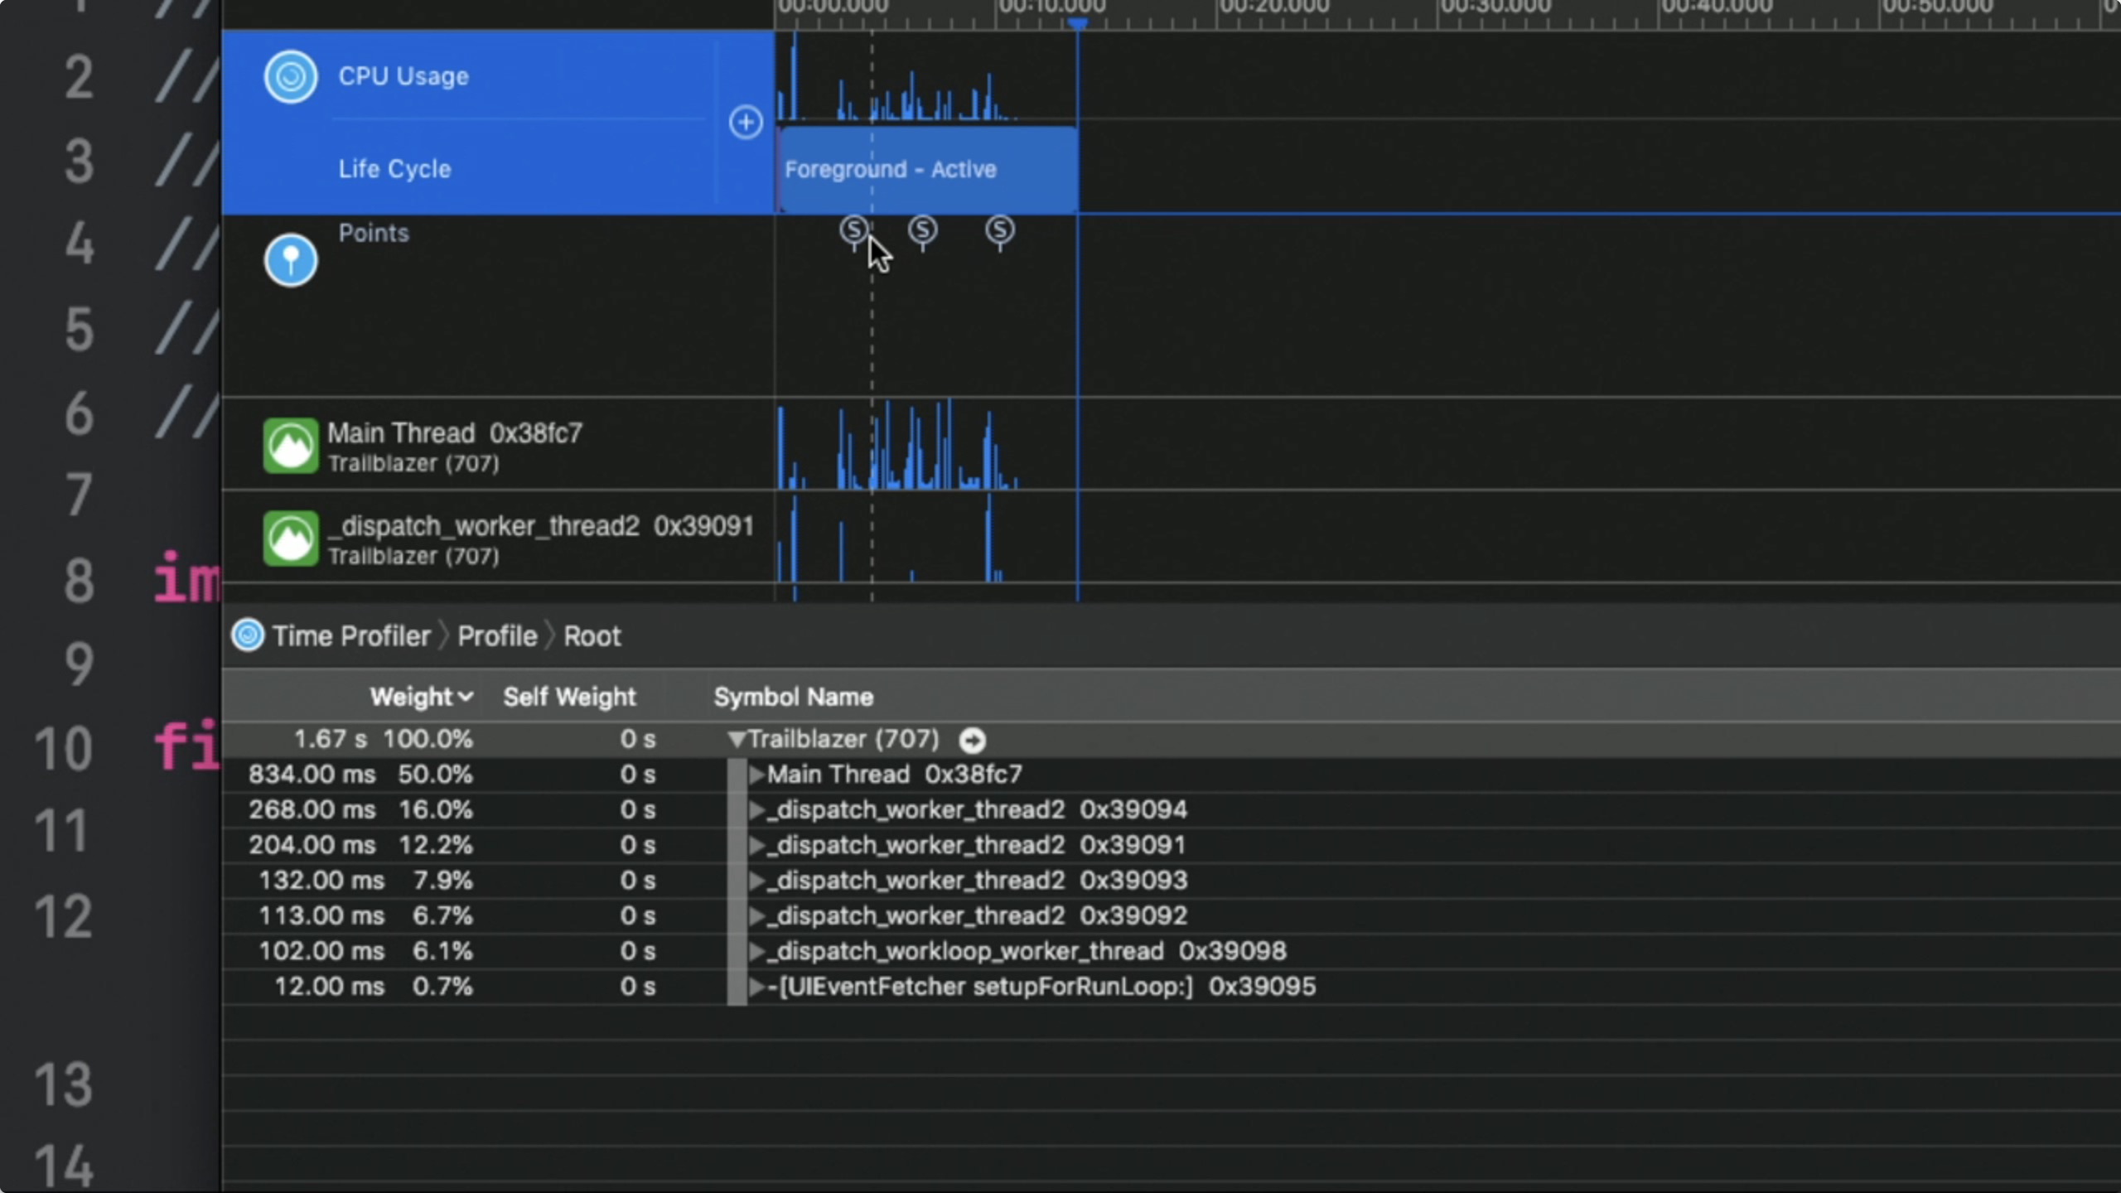Click the first signpost marker in Points
The image size is (2121, 1193).
pos(853,229)
